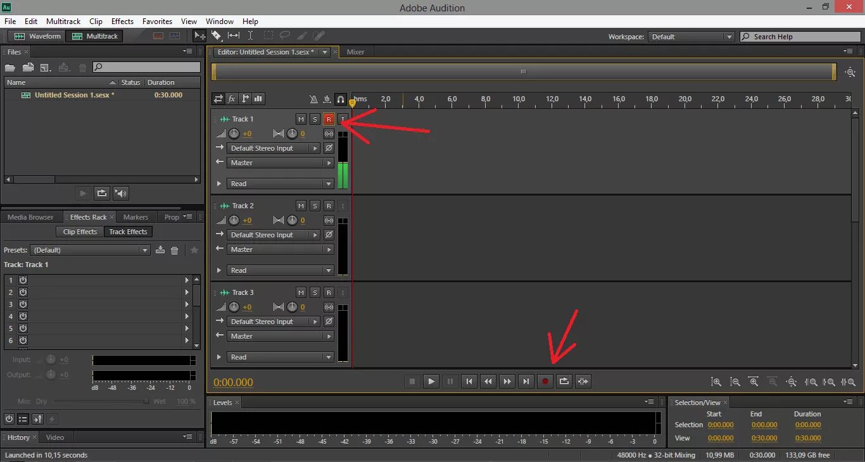Select the Clip Effects button

[x=80, y=232]
